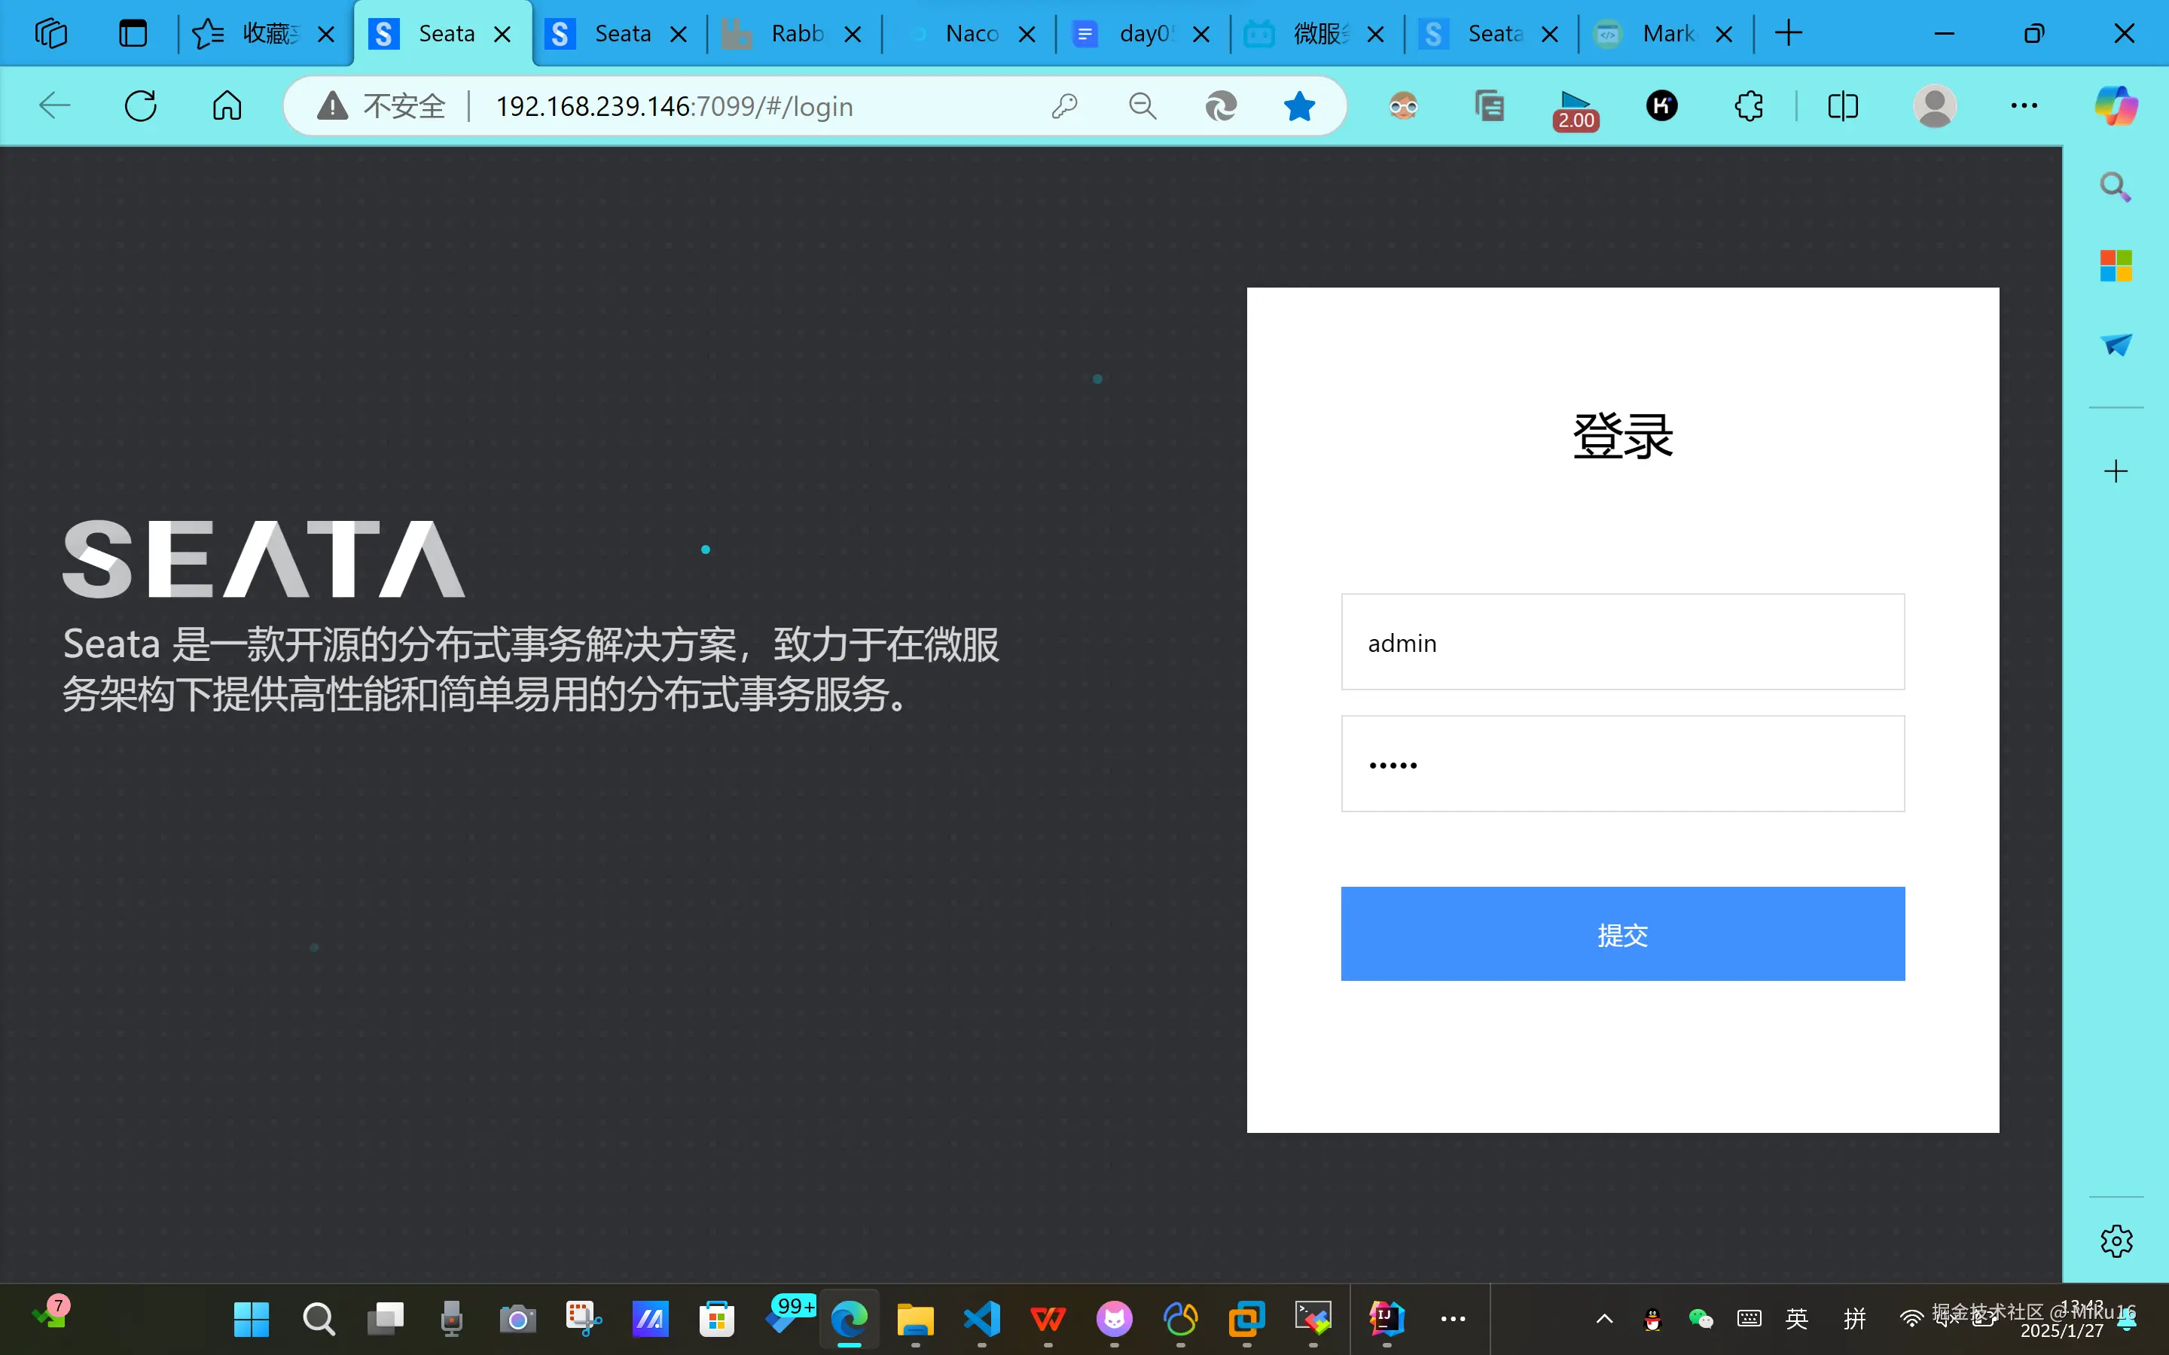Click the blue 提交 submit button

click(x=1622, y=933)
